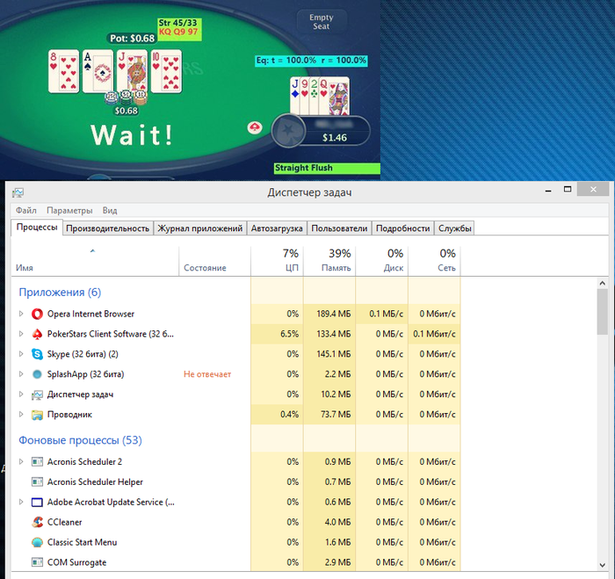615x579 pixels.
Task: Click the player stack $1.46
Action: [x=335, y=138]
